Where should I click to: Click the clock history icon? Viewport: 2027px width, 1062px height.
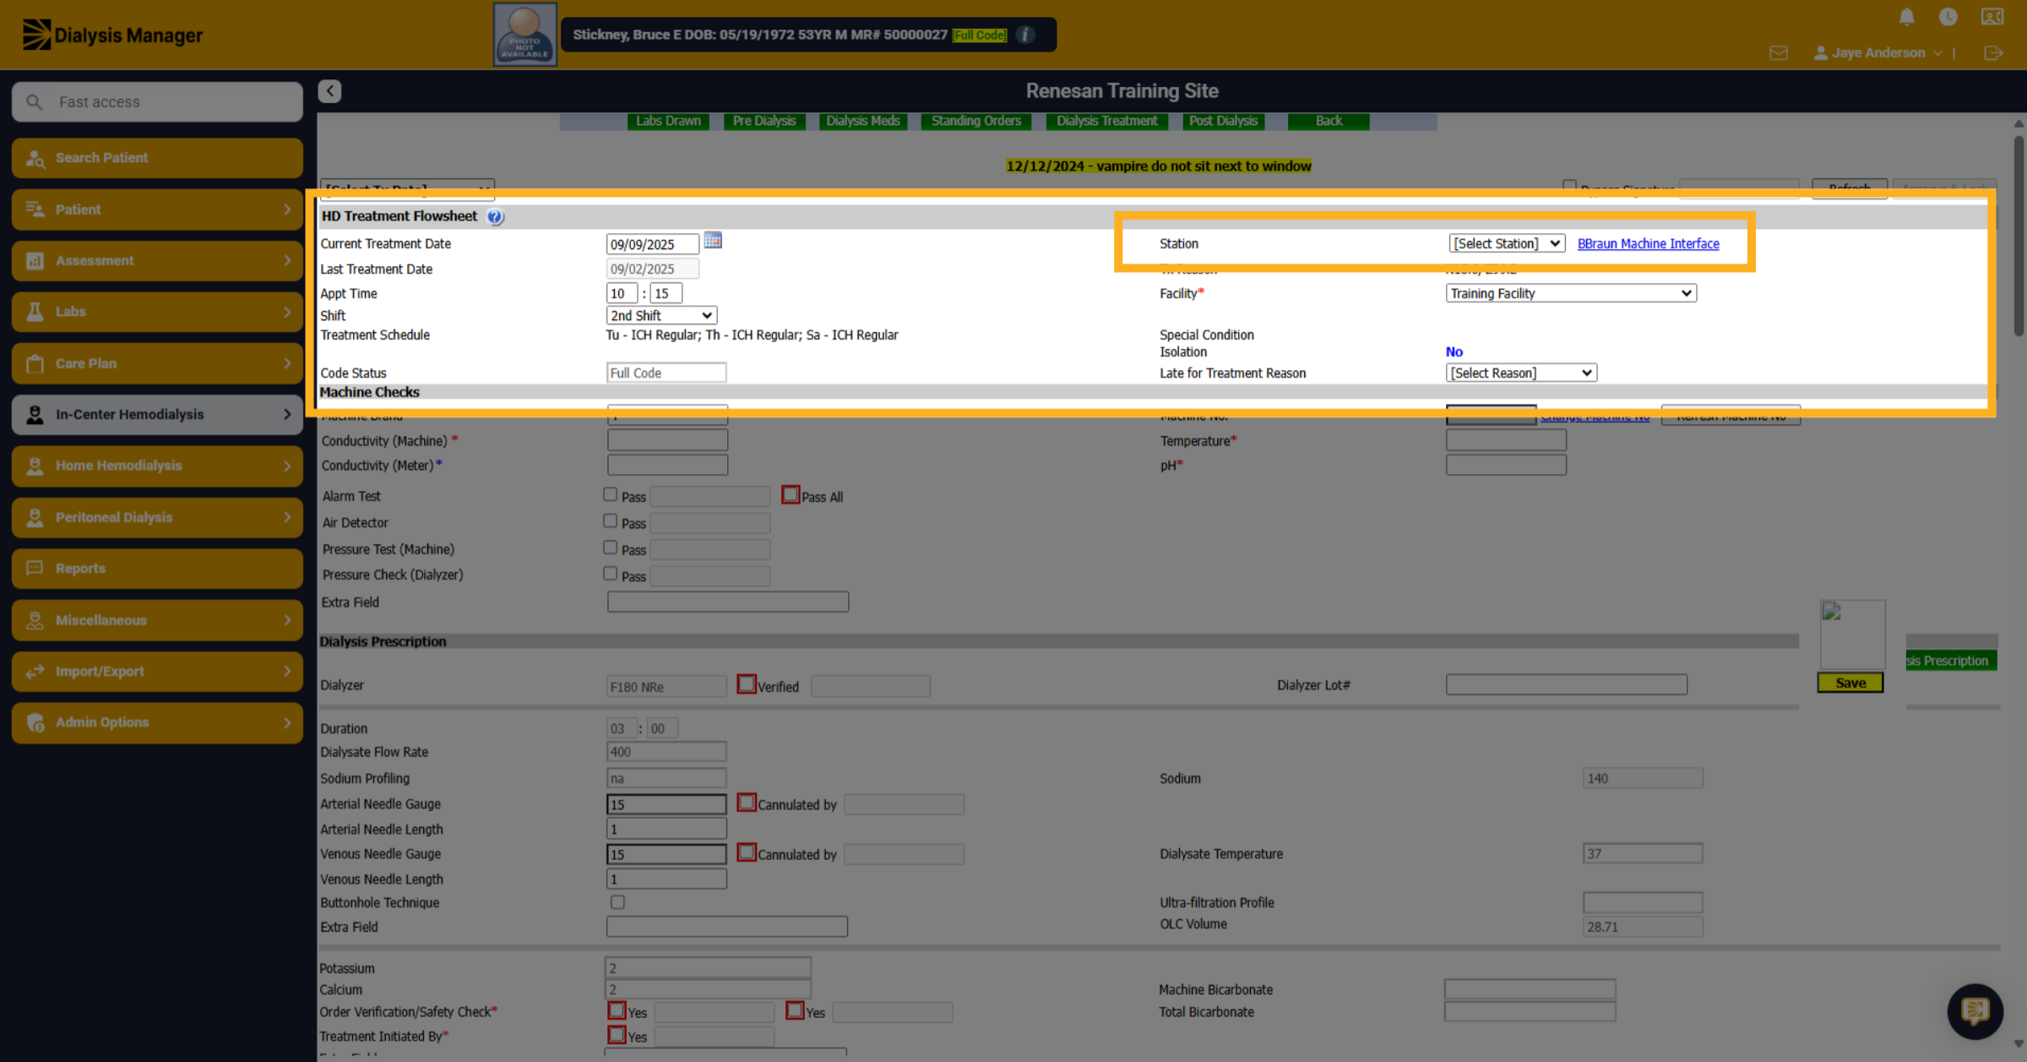coord(1948,17)
